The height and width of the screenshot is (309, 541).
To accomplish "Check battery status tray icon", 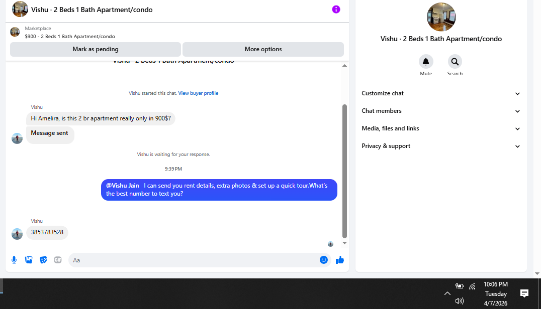I will click(459, 285).
